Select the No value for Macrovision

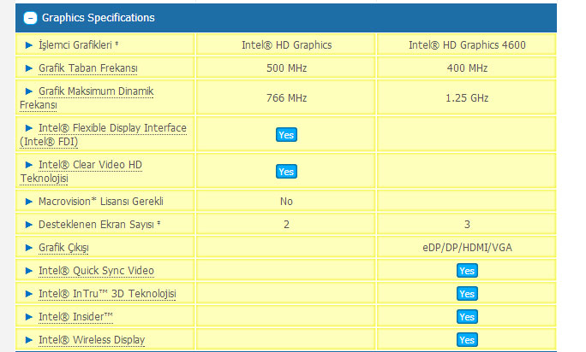(x=286, y=202)
